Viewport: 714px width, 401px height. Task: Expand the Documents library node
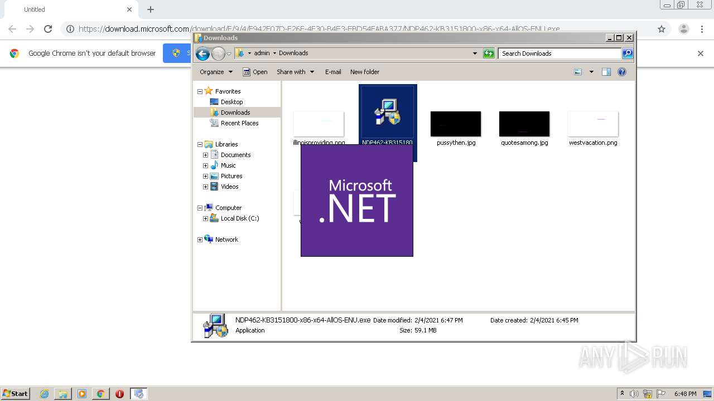tap(205, 155)
